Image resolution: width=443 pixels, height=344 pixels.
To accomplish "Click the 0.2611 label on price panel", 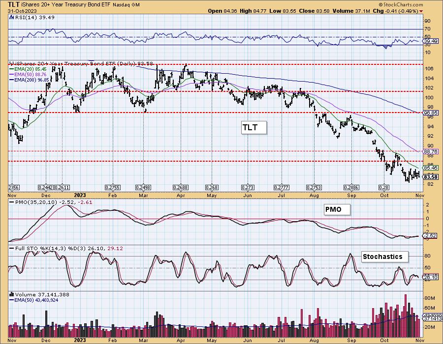I will tap(62, 188).
